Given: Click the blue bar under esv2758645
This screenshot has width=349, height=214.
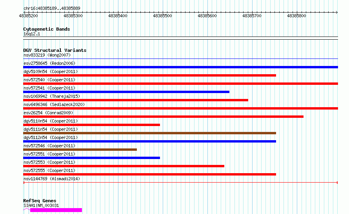Looking at the screenshot, I should 180,67.
